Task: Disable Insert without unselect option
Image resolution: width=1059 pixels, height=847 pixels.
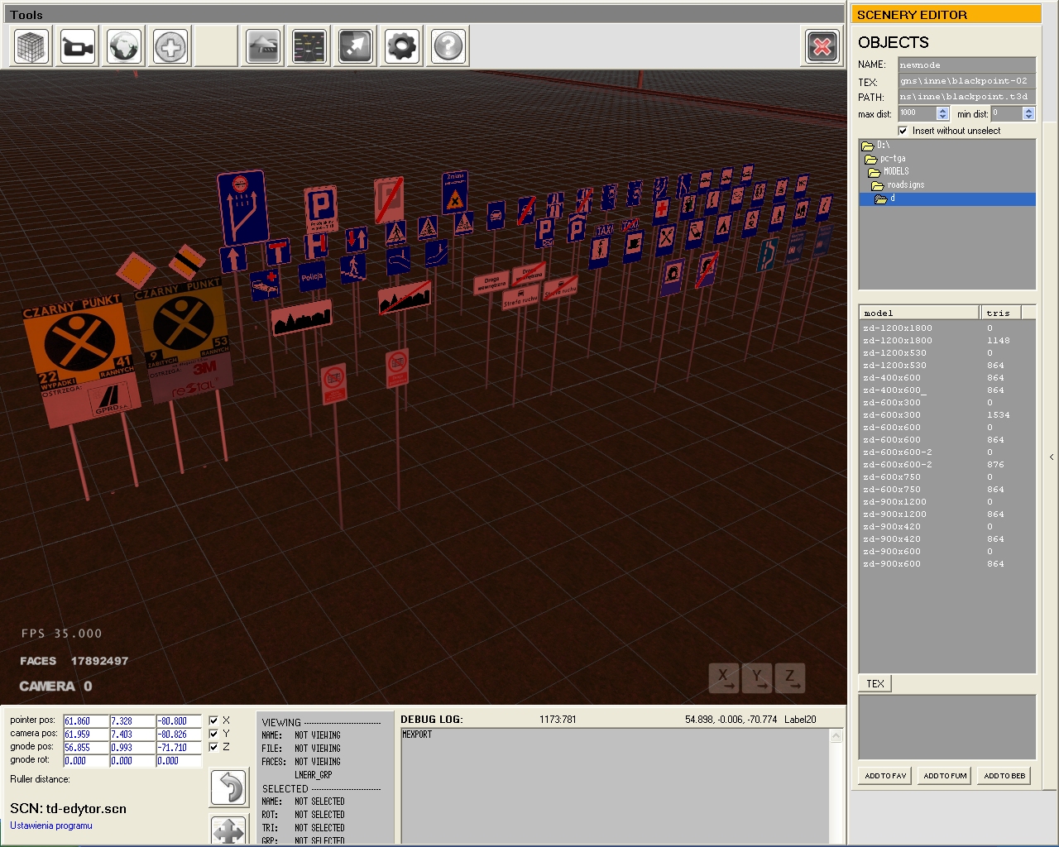Action: tap(903, 131)
